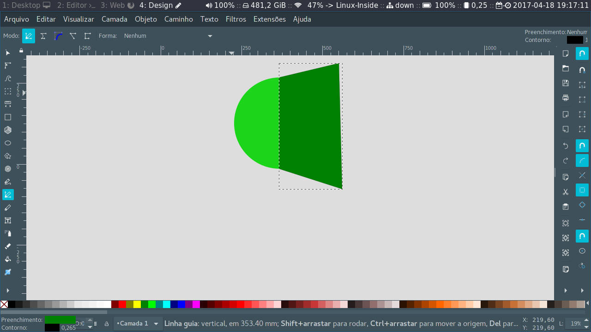The image size is (591, 332).
Task: Select the Spiral tool
Action: click(8, 169)
